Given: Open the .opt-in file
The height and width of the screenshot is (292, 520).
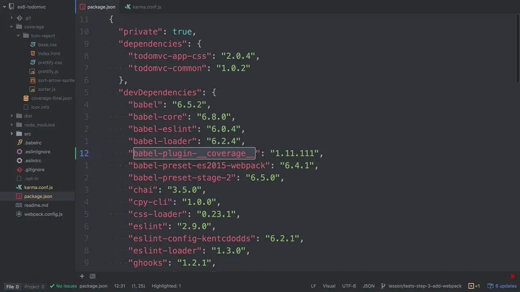Looking at the screenshot, I should 31,178.
